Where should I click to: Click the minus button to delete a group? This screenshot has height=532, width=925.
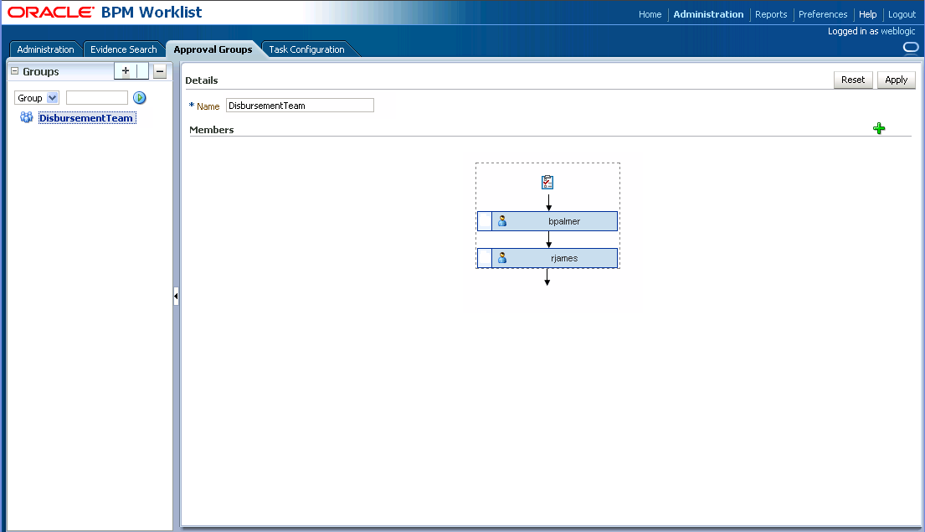coord(159,70)
